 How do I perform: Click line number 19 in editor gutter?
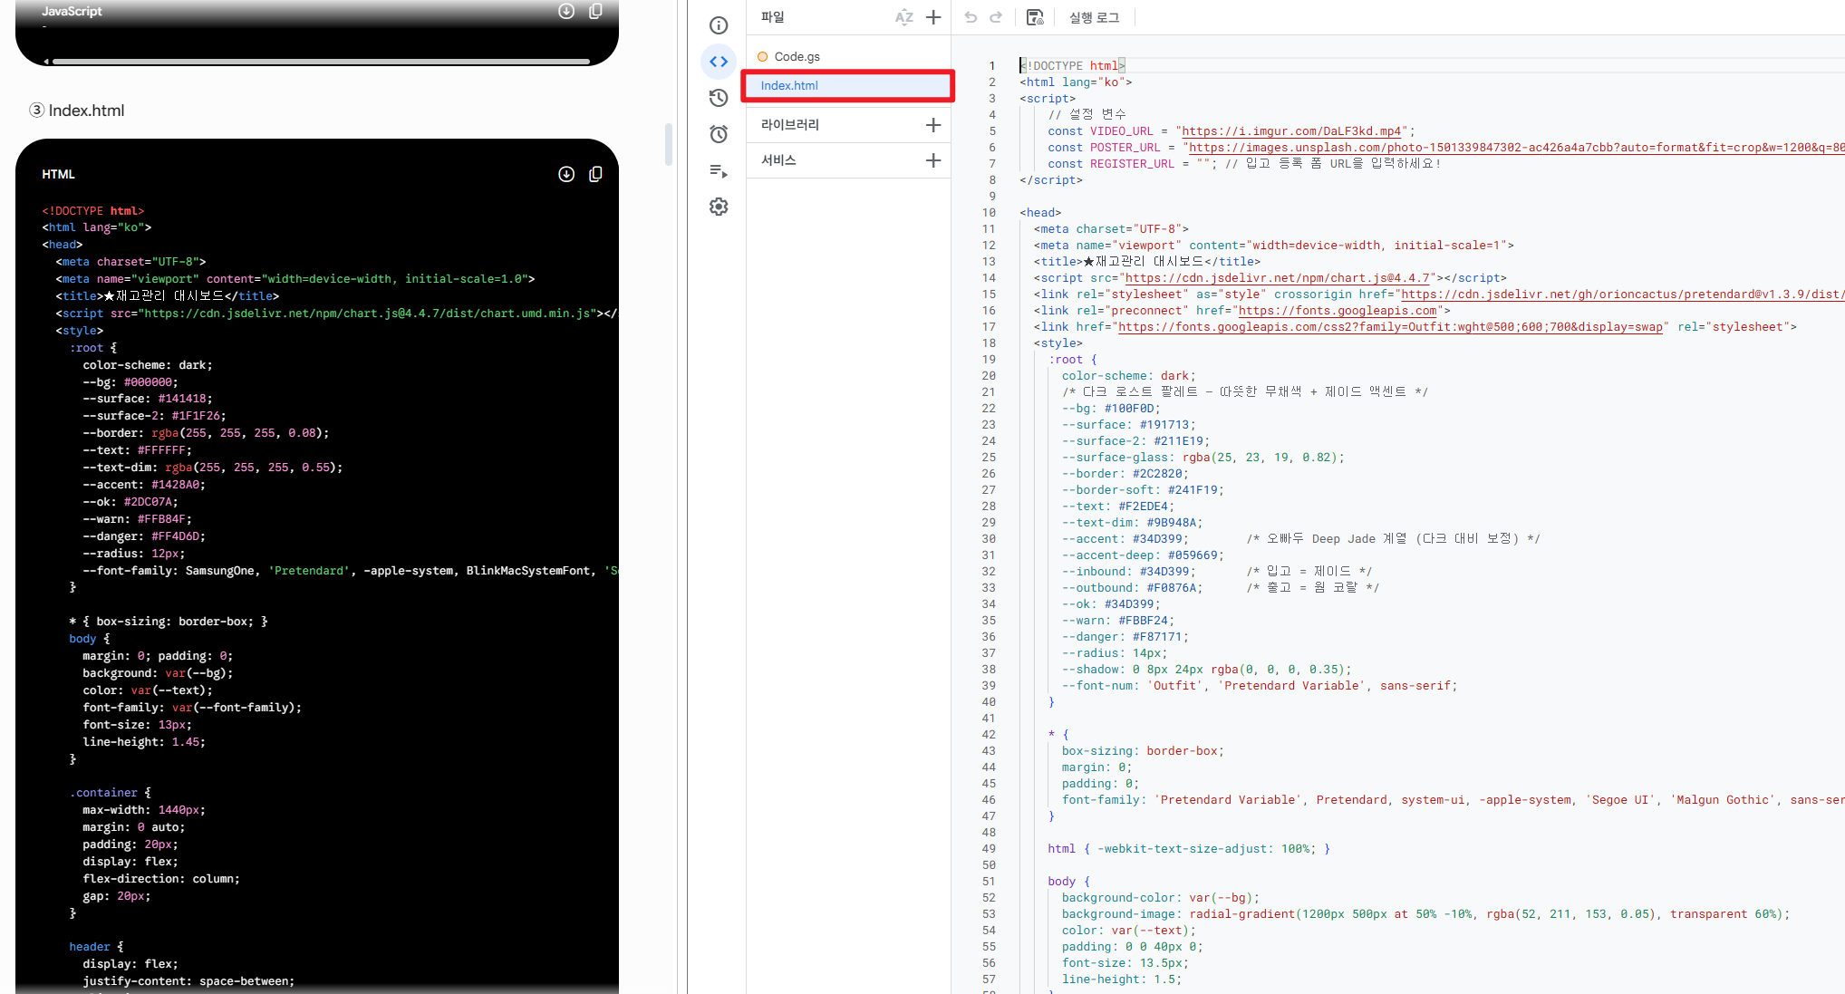(x=989, y=360)
